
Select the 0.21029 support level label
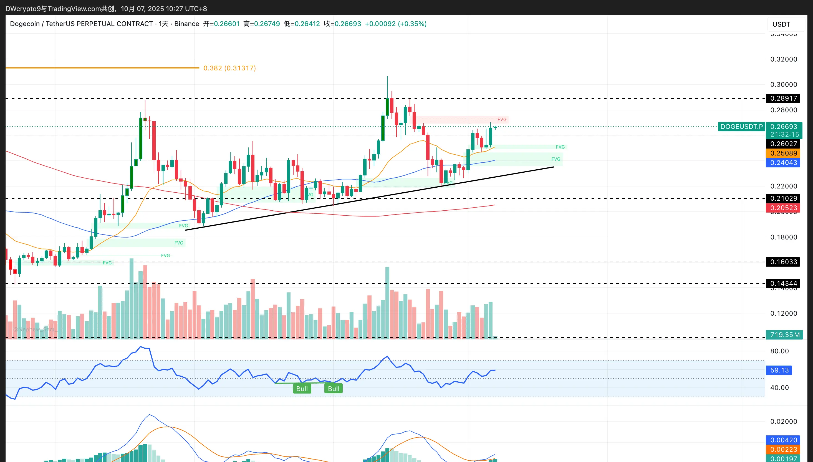(783, 198)
